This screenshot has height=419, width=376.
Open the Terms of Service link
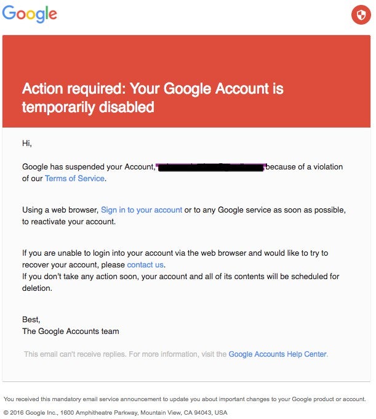(x=75, y=179)
